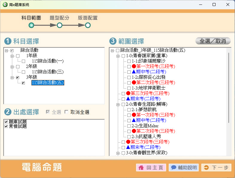Click the 2-3:抗壓達人秀 text
This screenshot has width=235, height=178.
pyautogui.click(x=146, y=136)
